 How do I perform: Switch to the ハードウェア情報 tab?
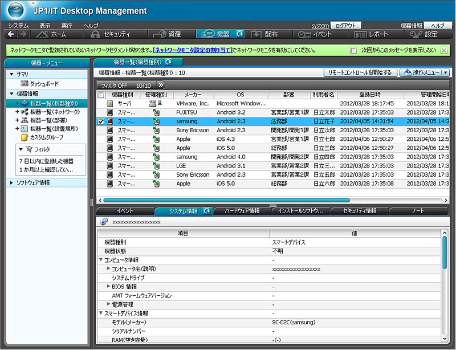coord(242,211)
